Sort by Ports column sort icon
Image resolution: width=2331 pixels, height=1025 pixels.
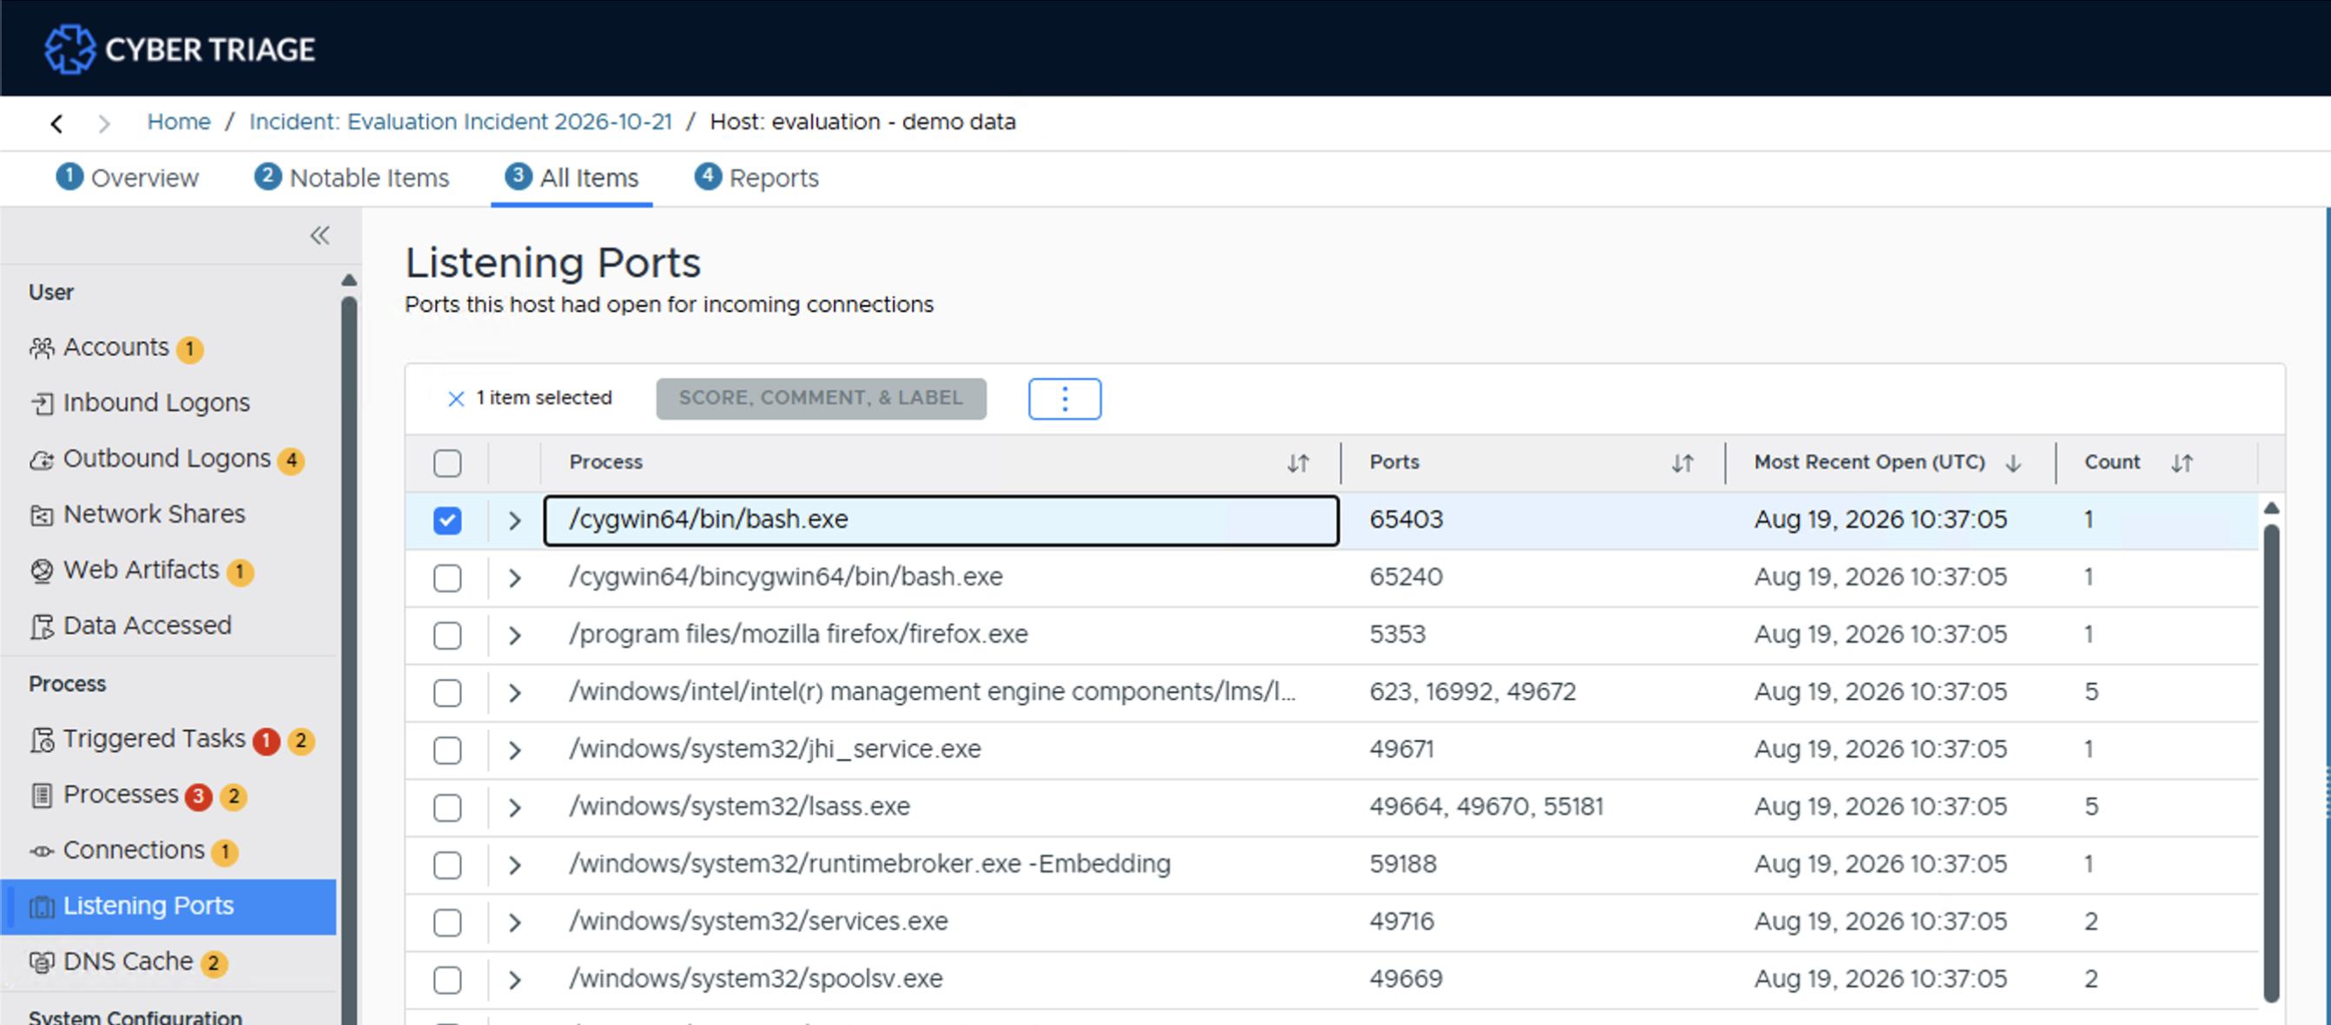[1681, 463]
